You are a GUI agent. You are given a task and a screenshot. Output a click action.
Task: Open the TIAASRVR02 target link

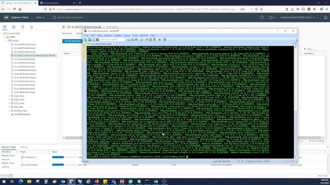point(30,157)
